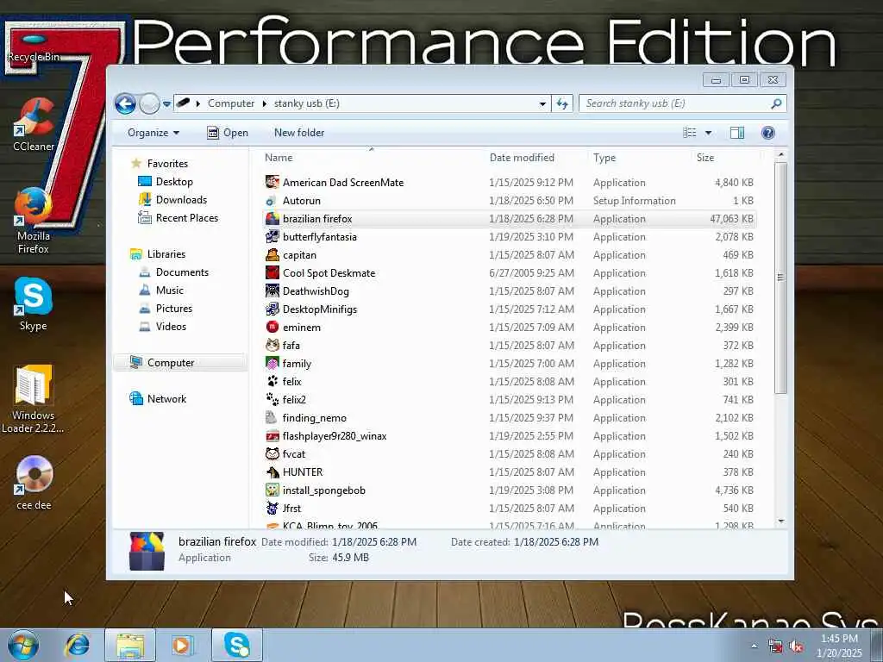This screenshot has height=662, width=883.
Task: Open the address bar history dropdown
Action: 542,103
